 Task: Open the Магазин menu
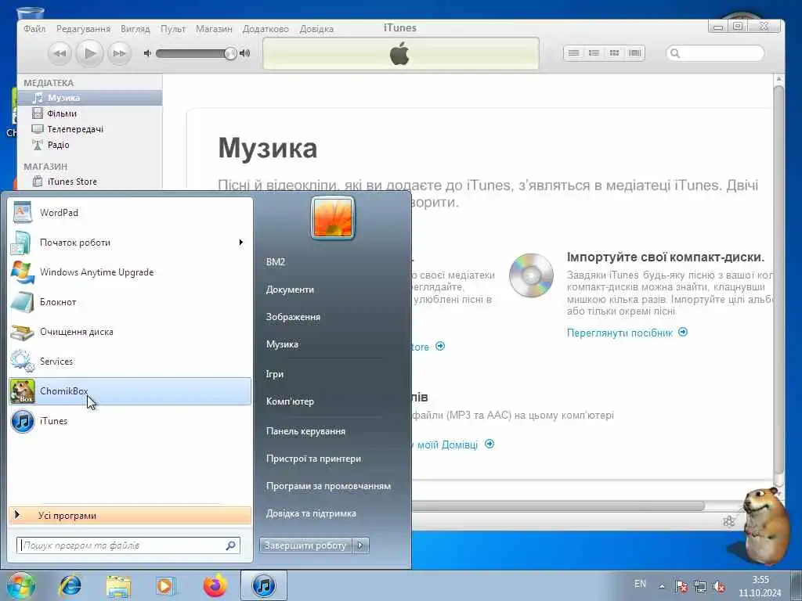tap(214, 29)
